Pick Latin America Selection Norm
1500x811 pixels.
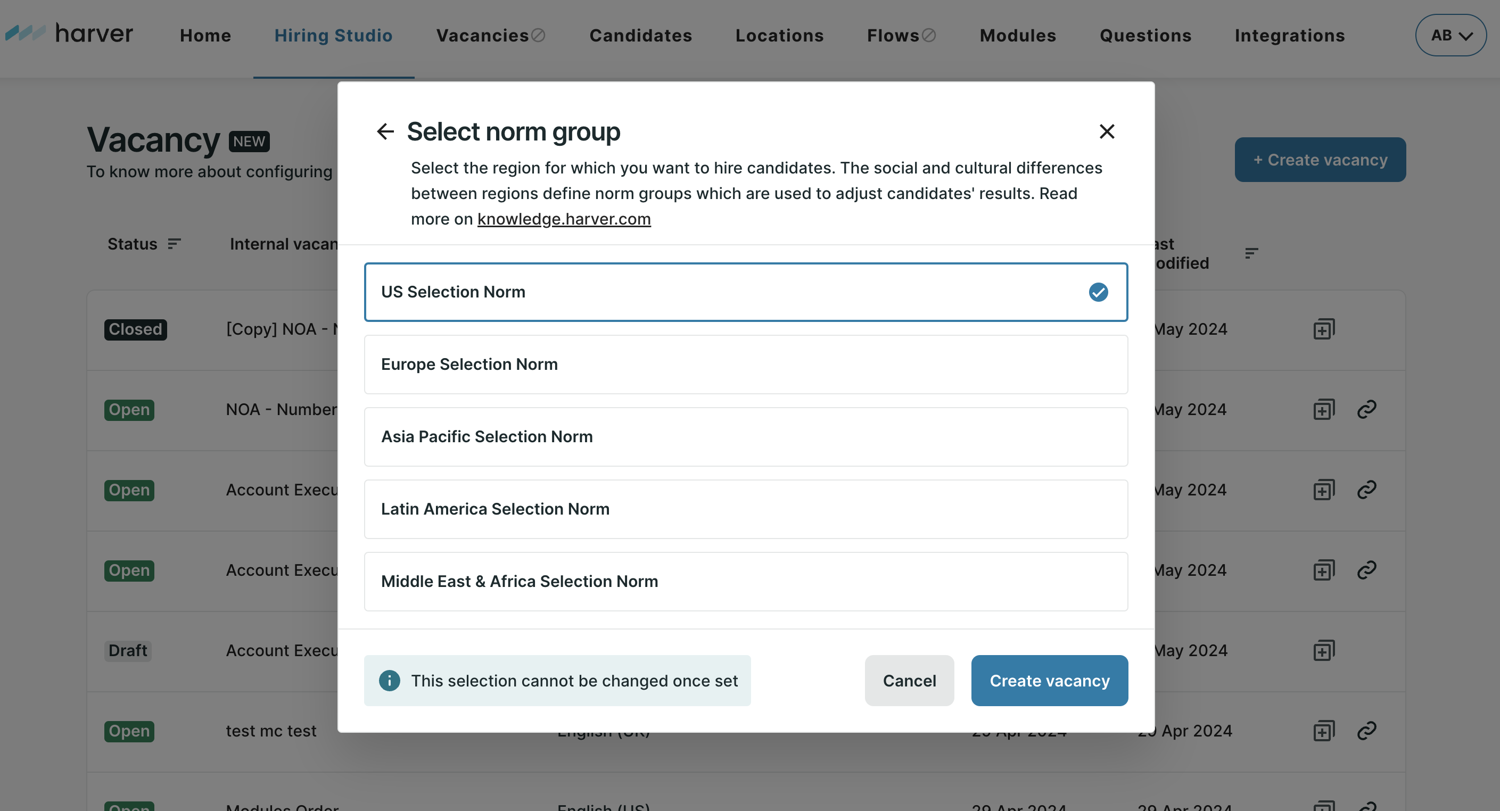click(x=745, y=509)
